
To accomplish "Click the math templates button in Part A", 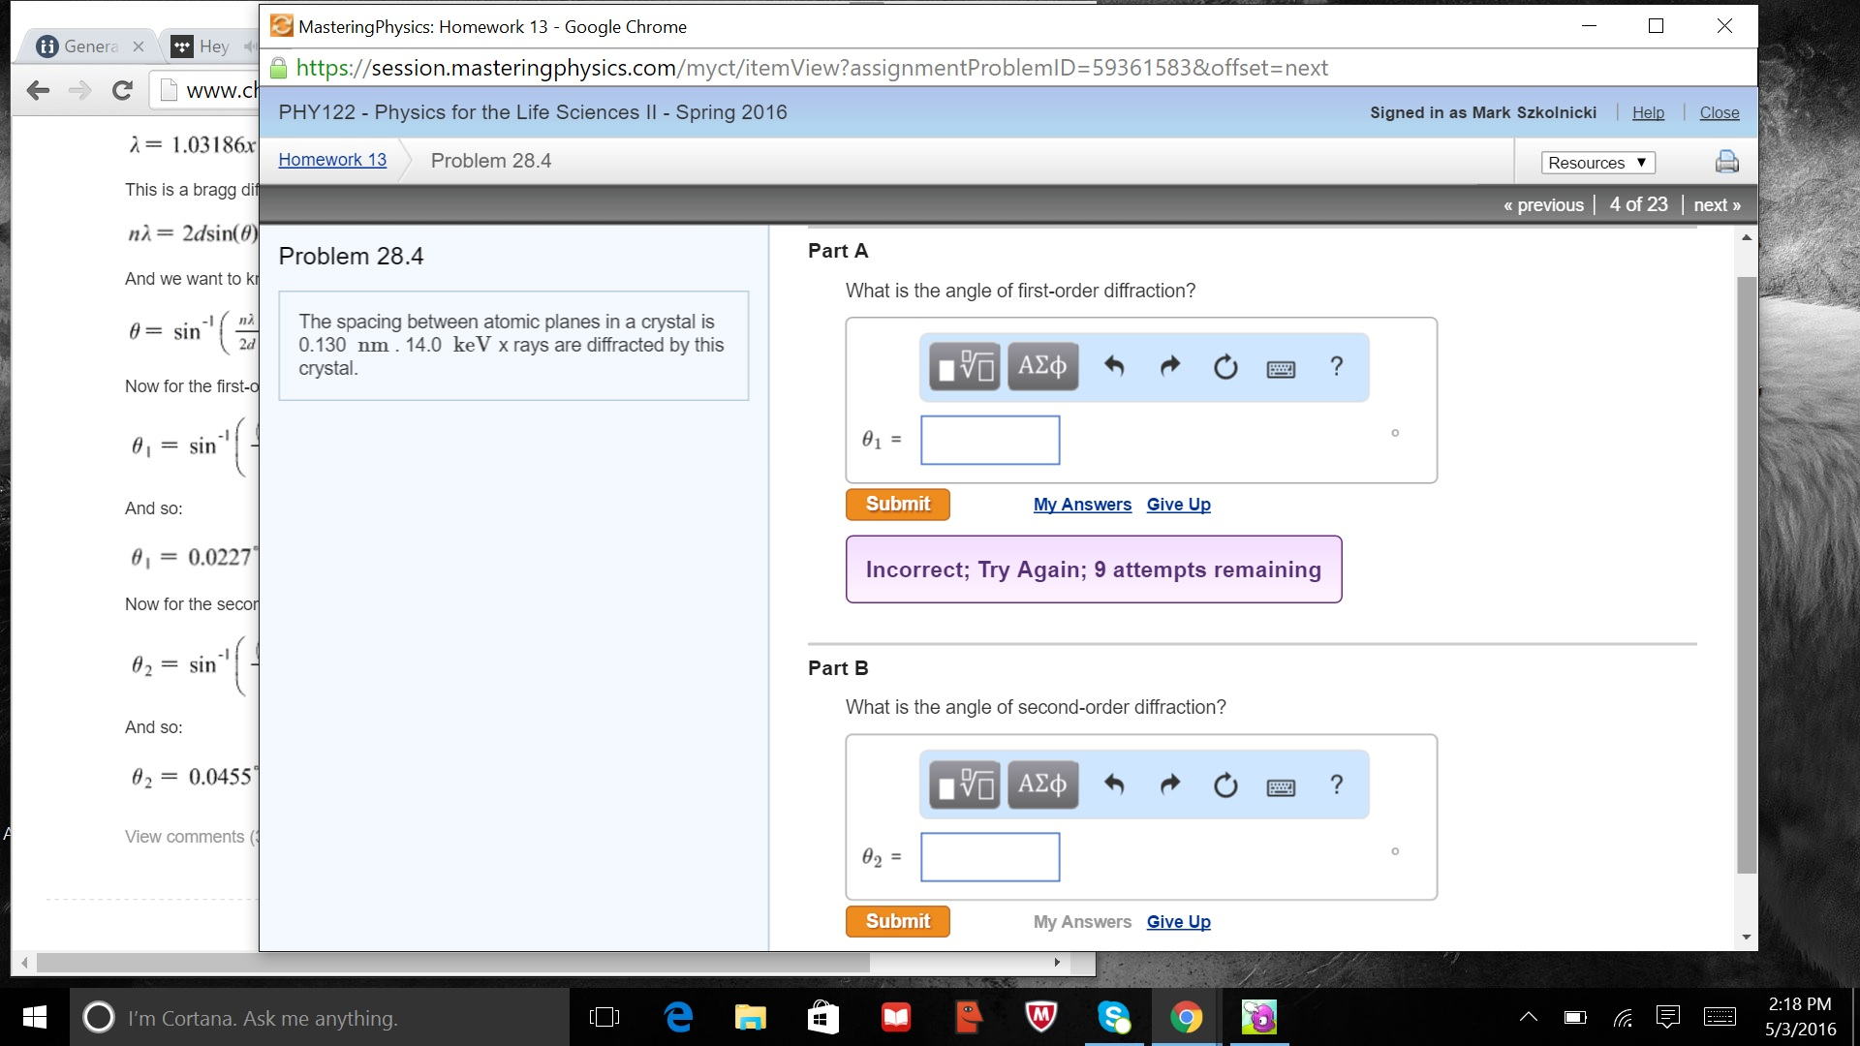I will pyautogui.click(x=964, y=367).
